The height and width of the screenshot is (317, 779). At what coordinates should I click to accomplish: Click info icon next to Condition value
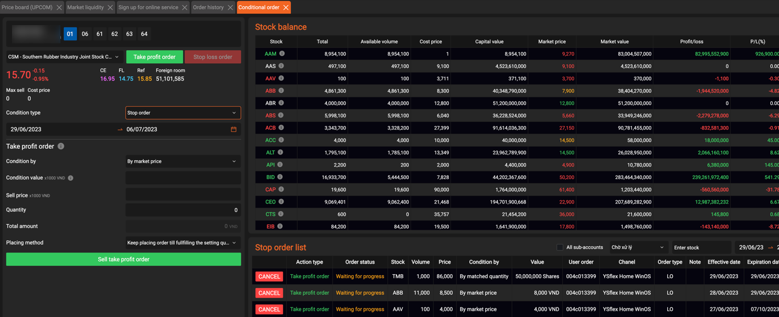coord(71,178)
